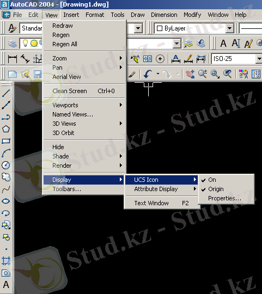The image size is (262, 294).
Task: Open the Format menu
Action: 95,15
